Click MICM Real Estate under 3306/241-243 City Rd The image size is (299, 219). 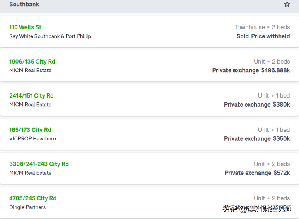pos(30,173)
